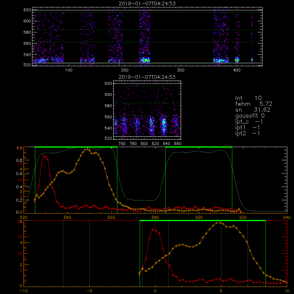294x294 pixels.
Task: Click x-axis label 100 on top spectrogram
Action: [x=69, y=70]
